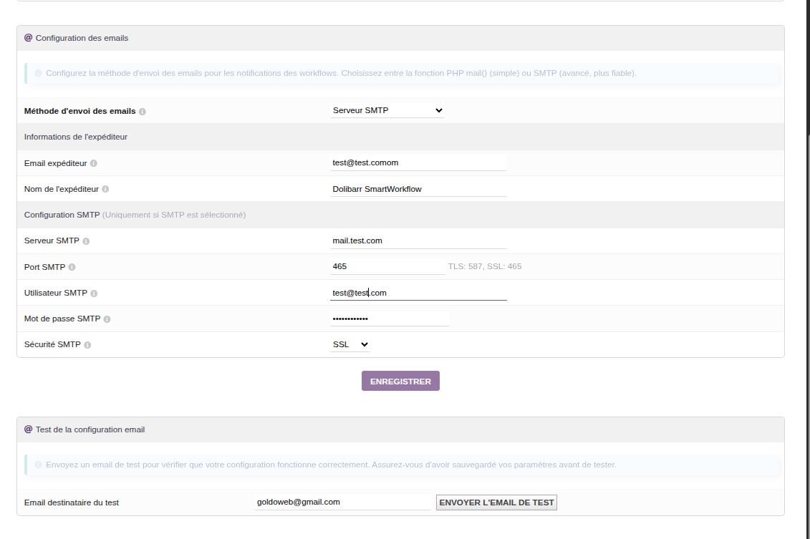
Task: Click the Configuration des emails section header
Action: coord(82,38)
